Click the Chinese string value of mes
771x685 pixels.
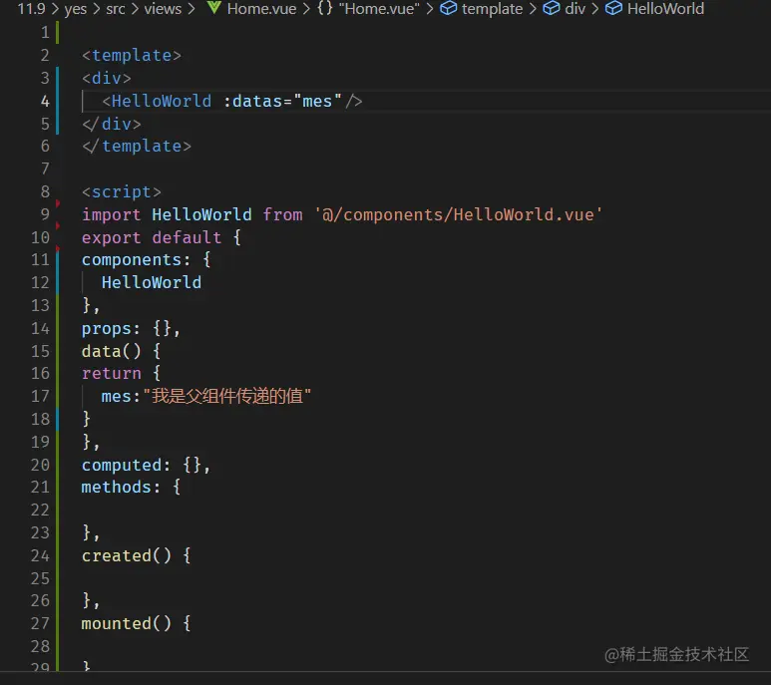click(x=227, y=396)
